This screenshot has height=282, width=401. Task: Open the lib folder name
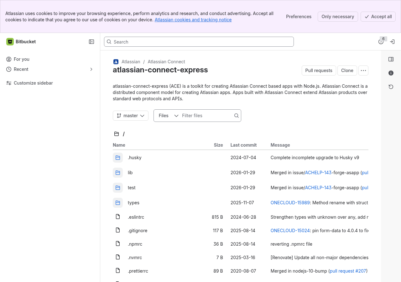130,173
